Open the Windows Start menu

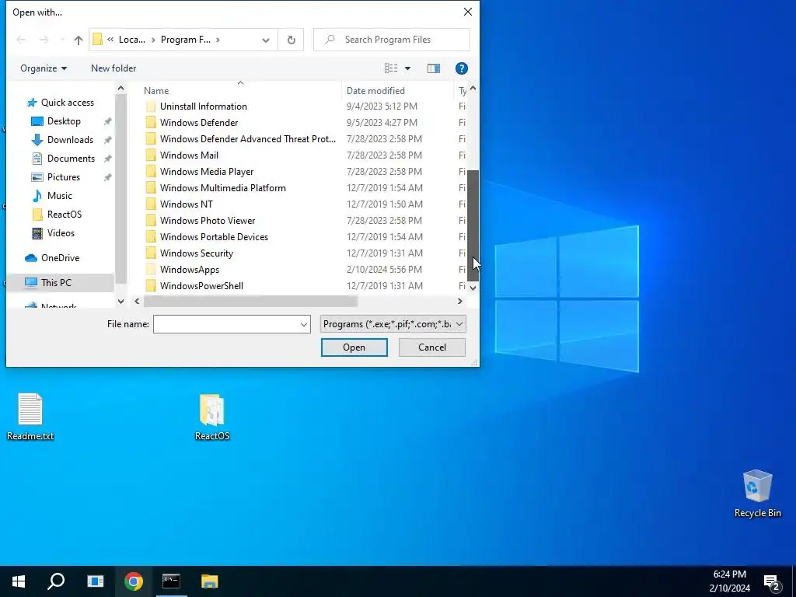coord(19,581)
